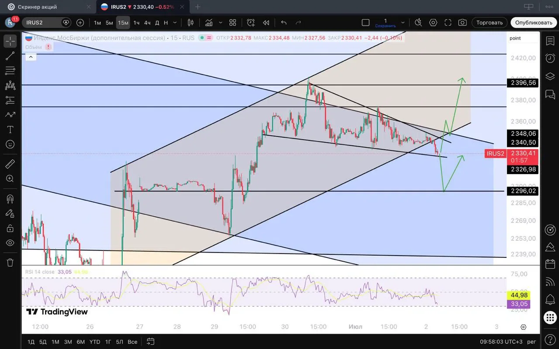
Task: Take a chart snapshot with camera icon
Action: pyautogui.click(x=462, y=23)
